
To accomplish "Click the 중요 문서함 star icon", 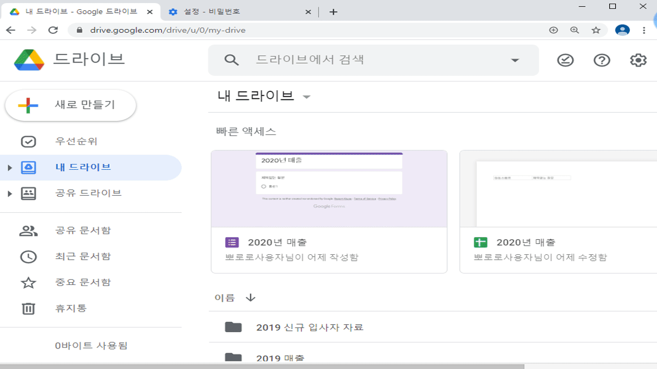I will [28, 282].
